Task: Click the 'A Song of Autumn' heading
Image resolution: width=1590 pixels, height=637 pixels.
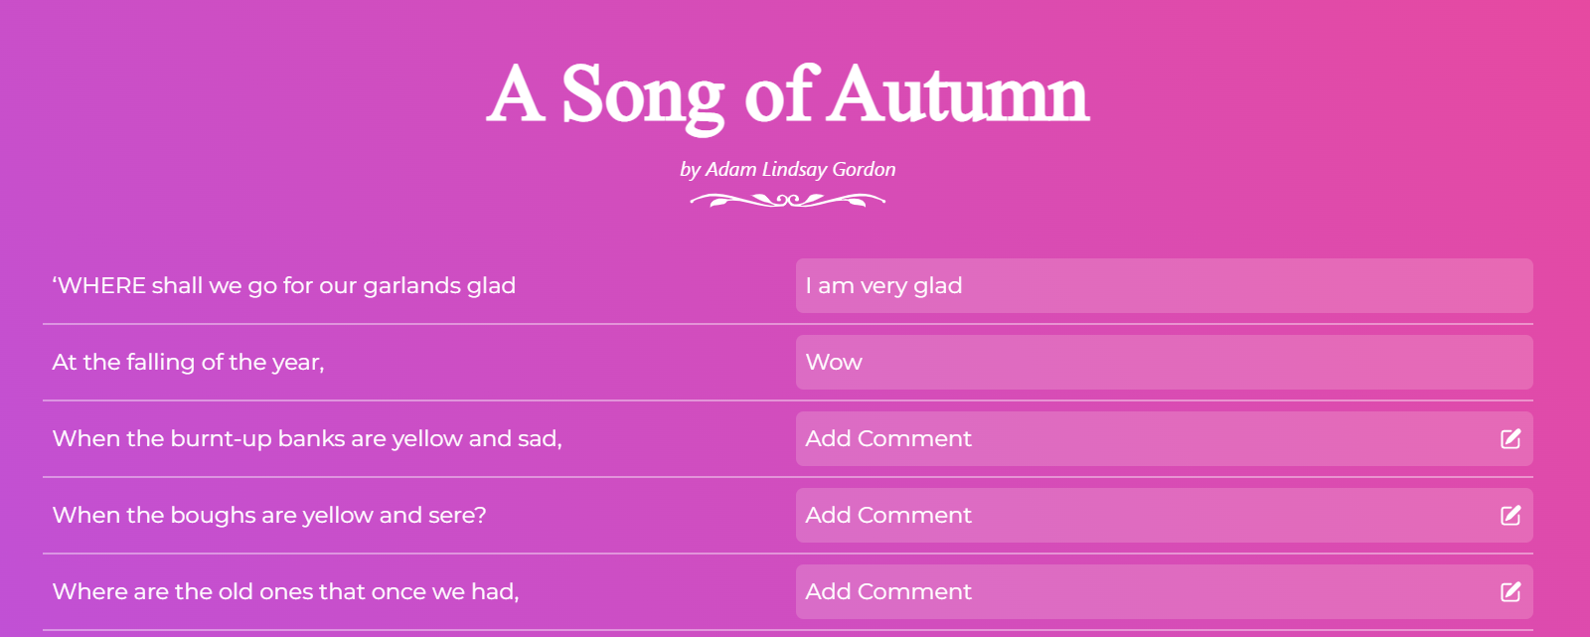Action: pos(787,94)
